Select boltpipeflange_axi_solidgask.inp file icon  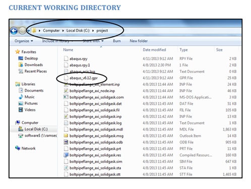click(66, 116)
